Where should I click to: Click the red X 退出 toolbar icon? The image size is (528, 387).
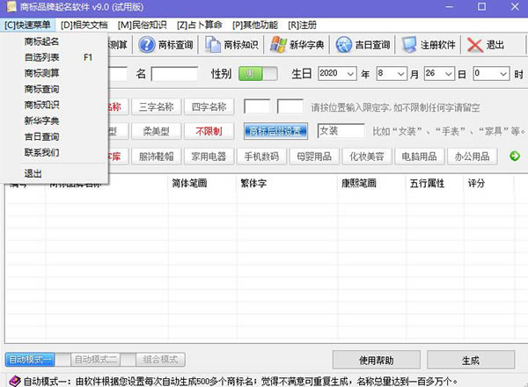tap(475, 45)
